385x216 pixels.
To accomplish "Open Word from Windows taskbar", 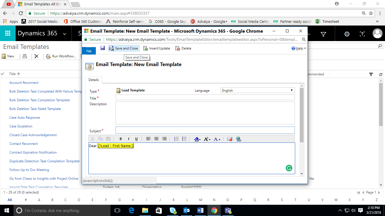I will pyautogui.click(x=200, y=210).
